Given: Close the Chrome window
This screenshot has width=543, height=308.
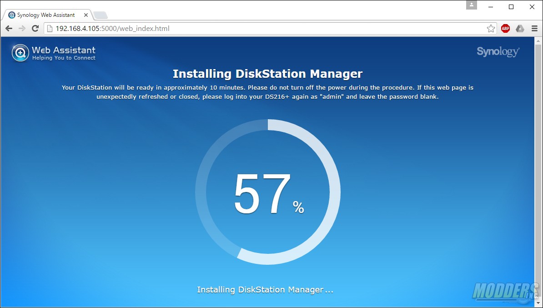Looking at the screenshot, I should pyautogui.click(x=532, y=6).
